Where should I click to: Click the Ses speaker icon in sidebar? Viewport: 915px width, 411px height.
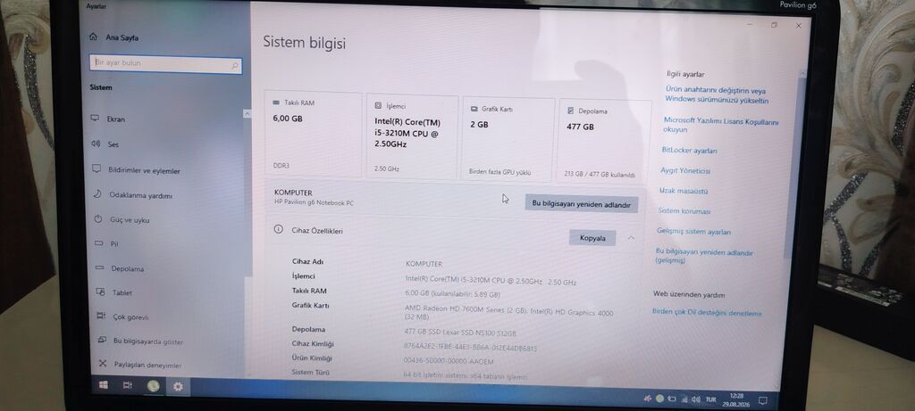pyautogui.click(x=96, y=144)
